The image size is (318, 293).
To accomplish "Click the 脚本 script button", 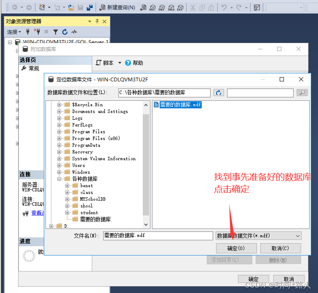I will 104,63.
